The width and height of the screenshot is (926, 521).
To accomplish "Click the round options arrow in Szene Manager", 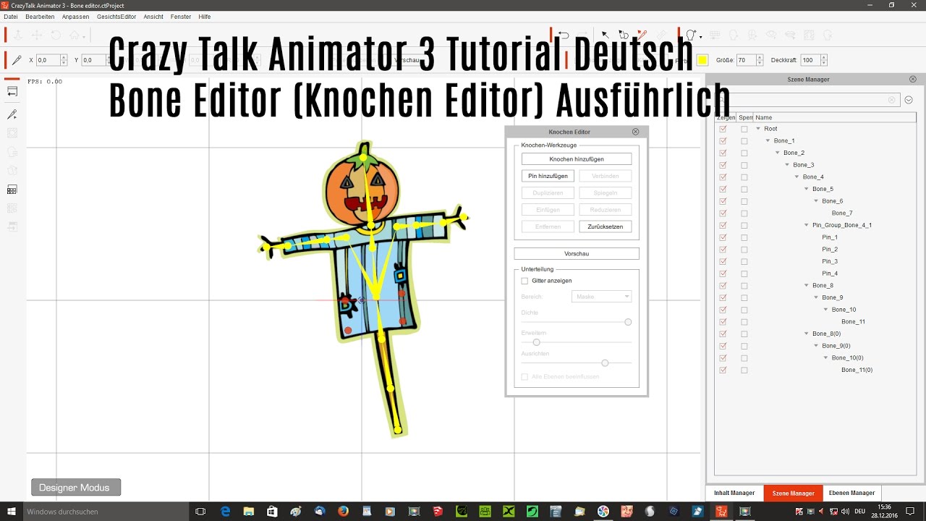I will pyautogui.click(x=909, y=100).
